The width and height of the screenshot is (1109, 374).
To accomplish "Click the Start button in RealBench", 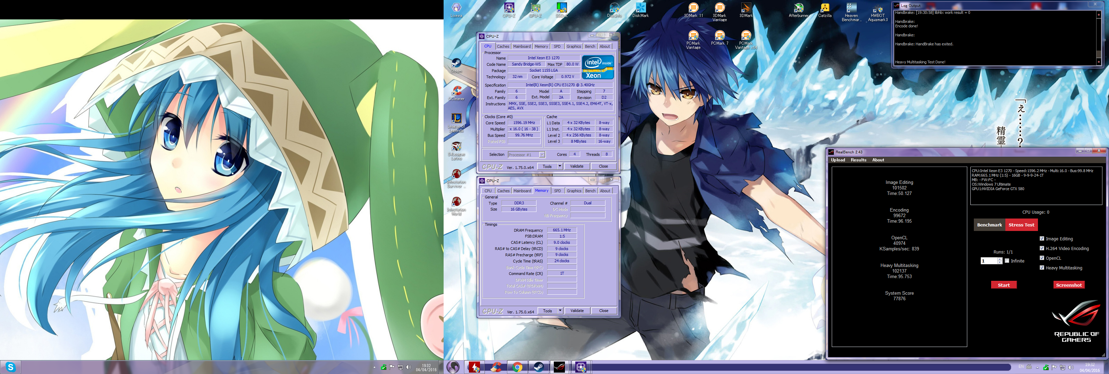I will click(x=1004, y=285).
